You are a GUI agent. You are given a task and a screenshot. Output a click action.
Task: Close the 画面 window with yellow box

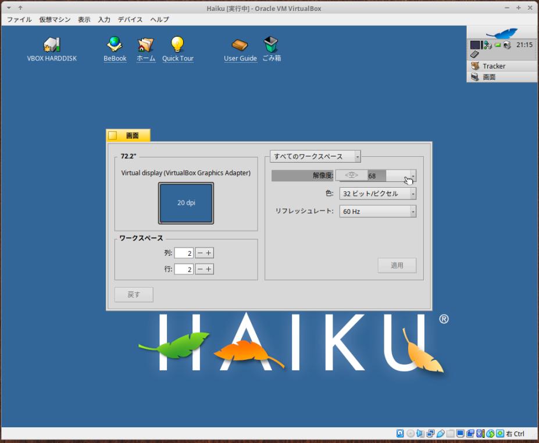point(112,135)
